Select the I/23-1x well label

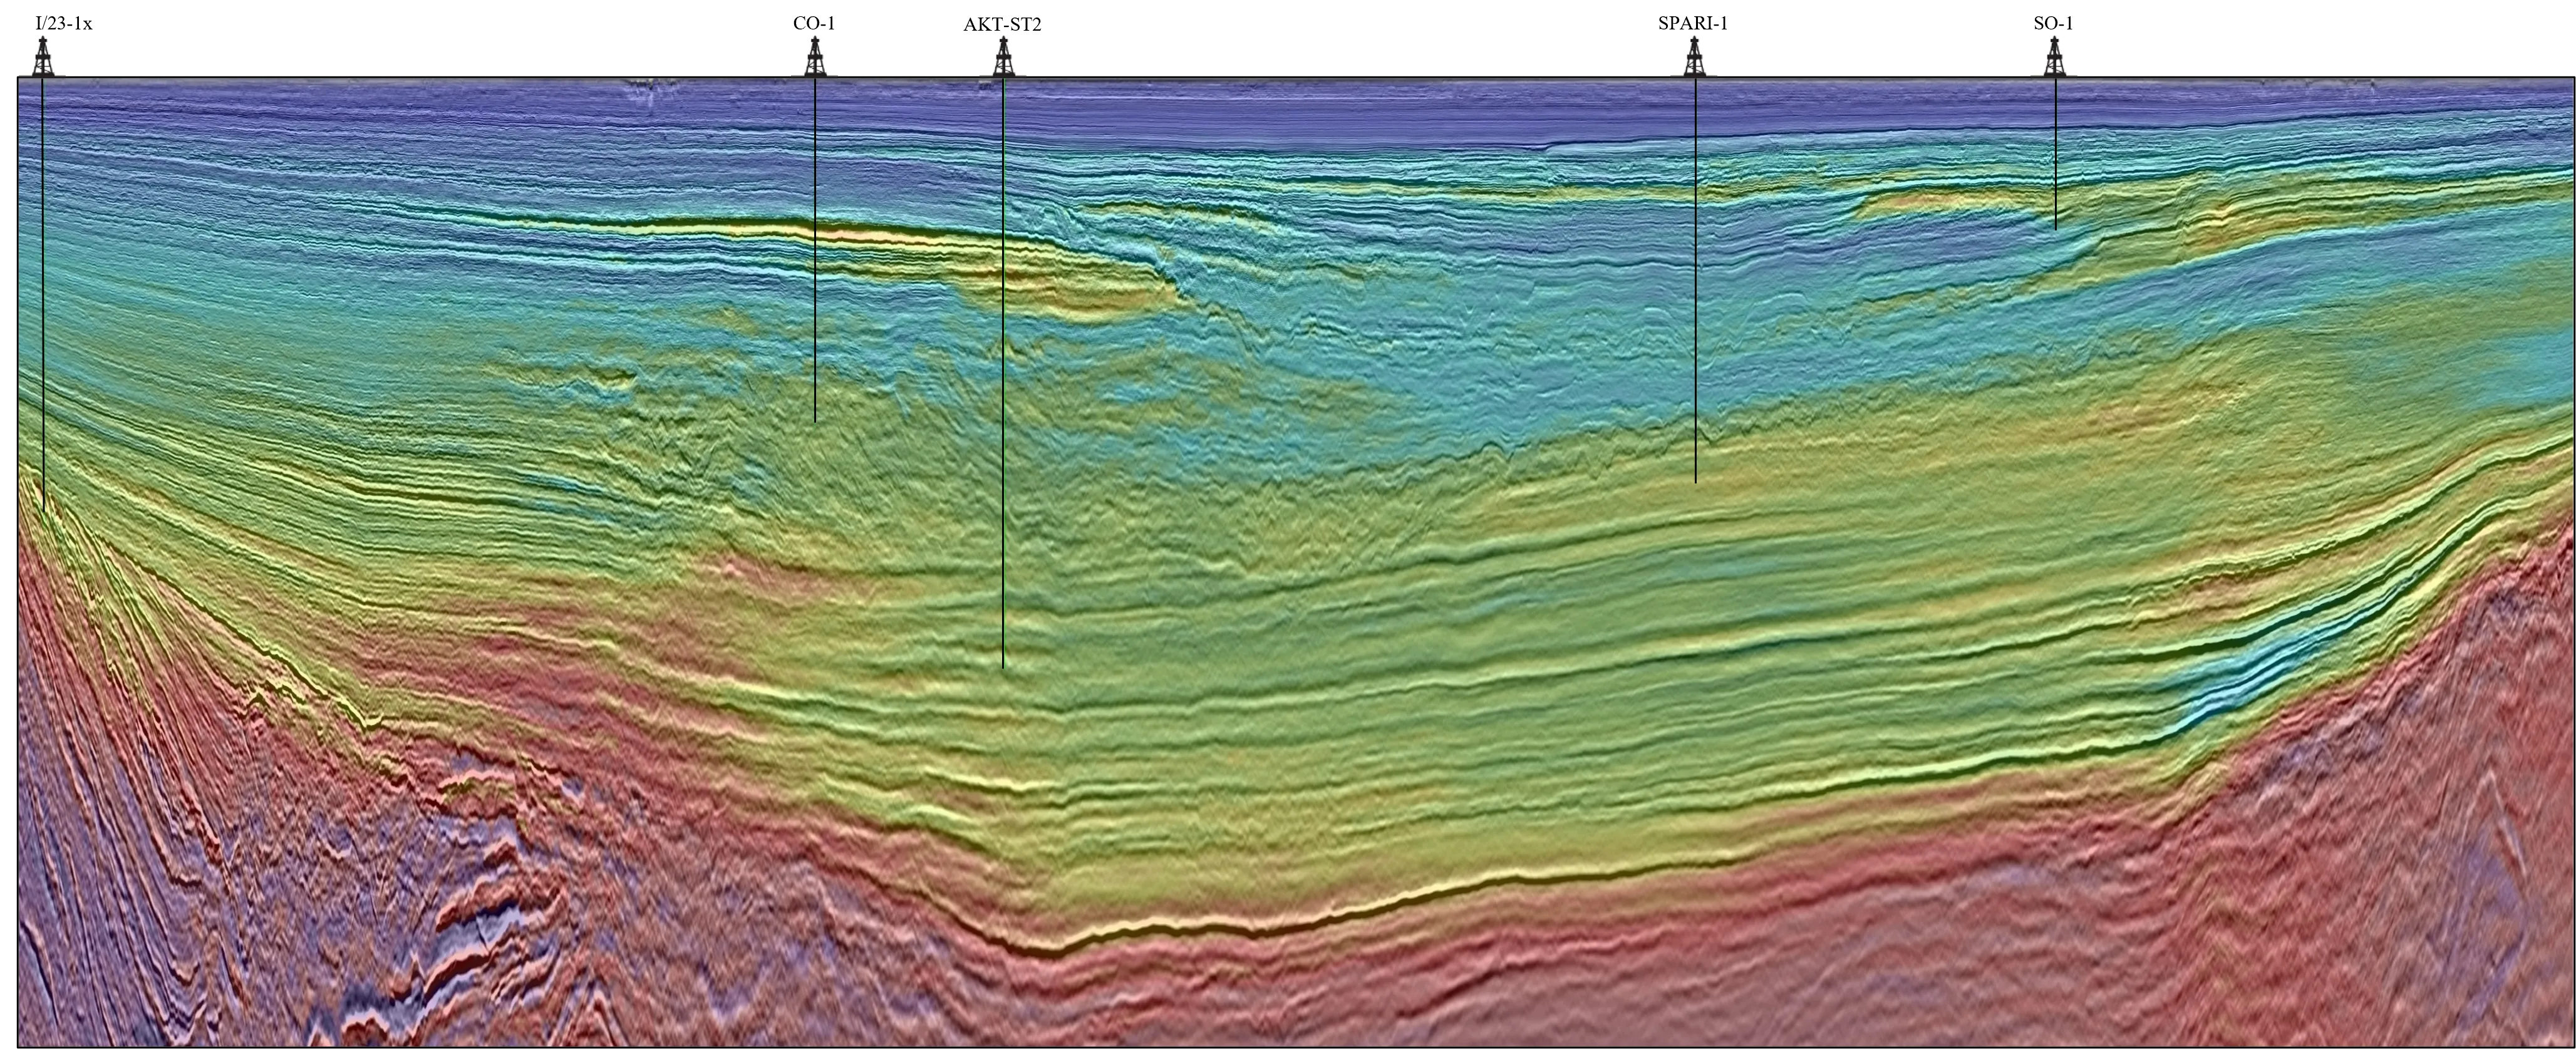[64, 23]
